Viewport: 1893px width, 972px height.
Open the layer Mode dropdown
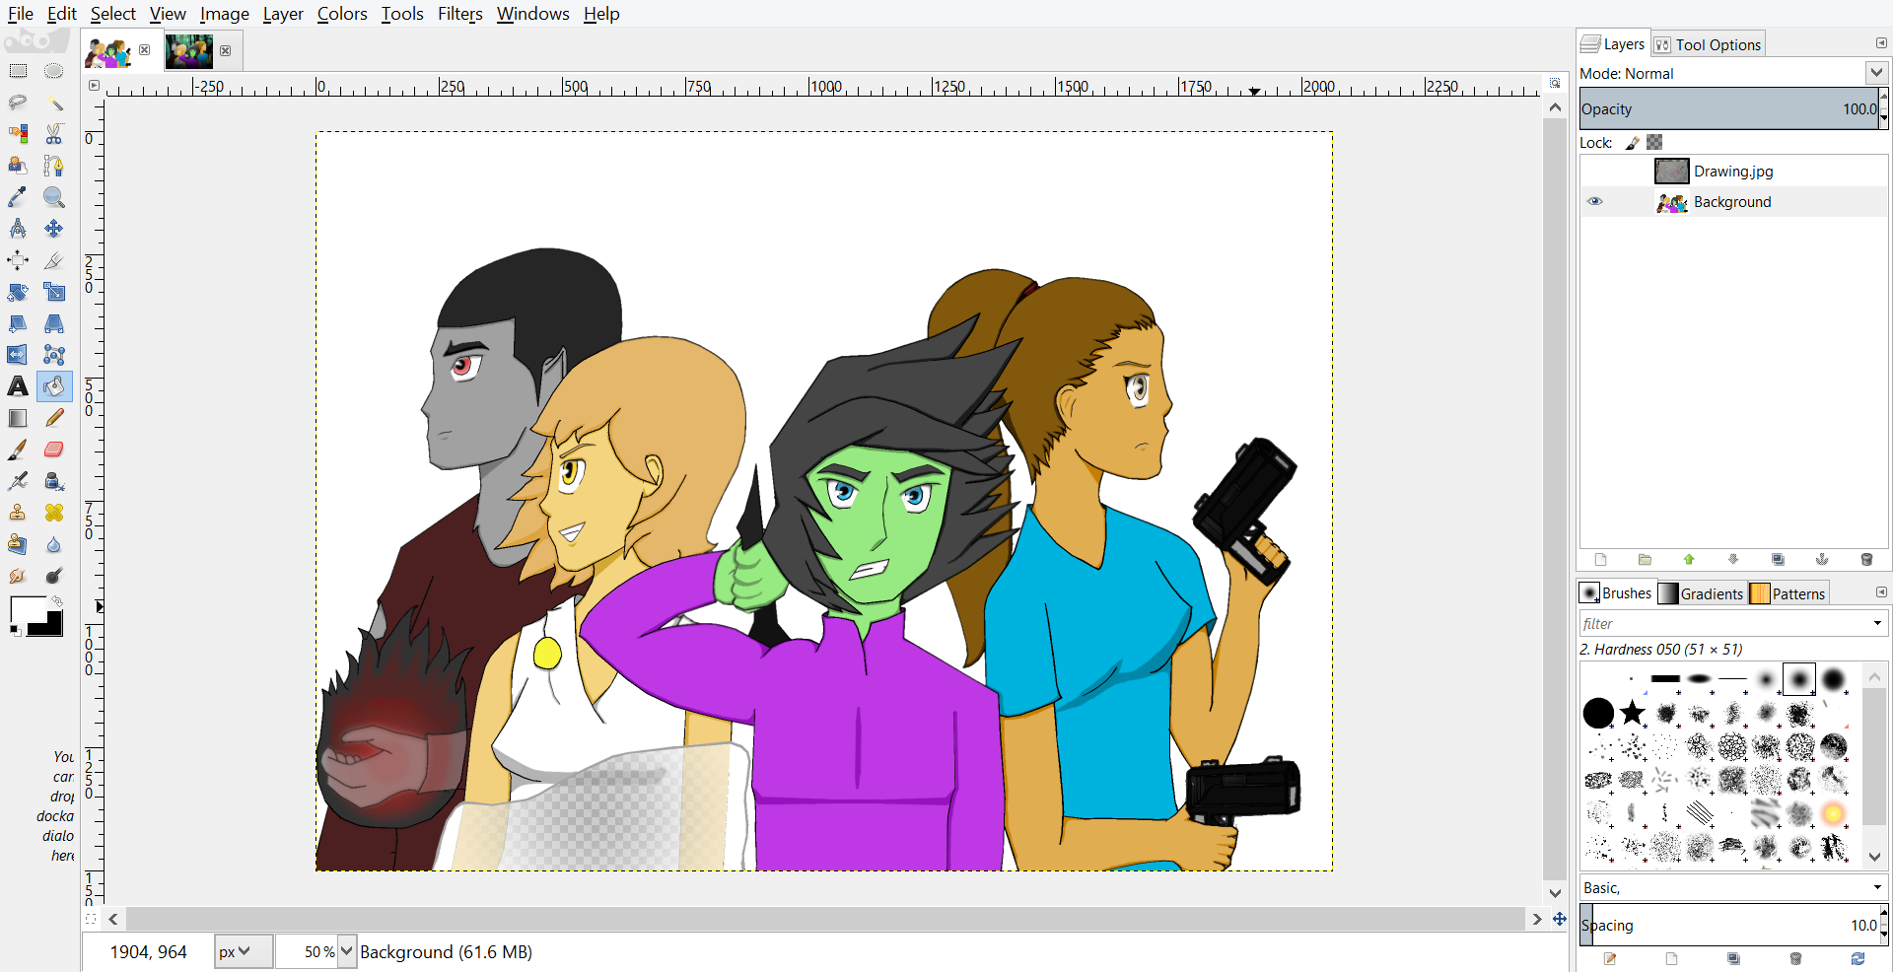[x=1875, y=73]
